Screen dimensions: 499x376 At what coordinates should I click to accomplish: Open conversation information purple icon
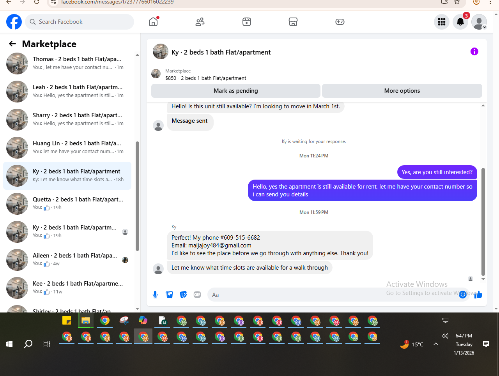[474, 51]
